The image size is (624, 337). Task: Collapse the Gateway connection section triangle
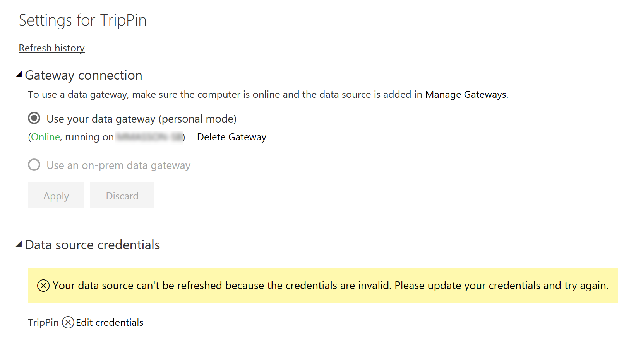tap(19, 75)
